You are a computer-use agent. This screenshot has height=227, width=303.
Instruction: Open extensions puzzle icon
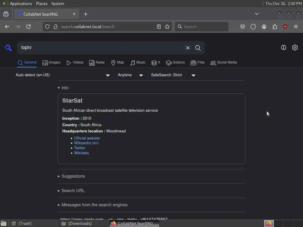[x=275, y=27]
